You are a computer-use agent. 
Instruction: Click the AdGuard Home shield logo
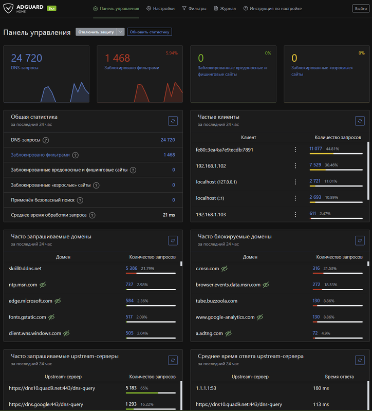click(x=8, y=8)
